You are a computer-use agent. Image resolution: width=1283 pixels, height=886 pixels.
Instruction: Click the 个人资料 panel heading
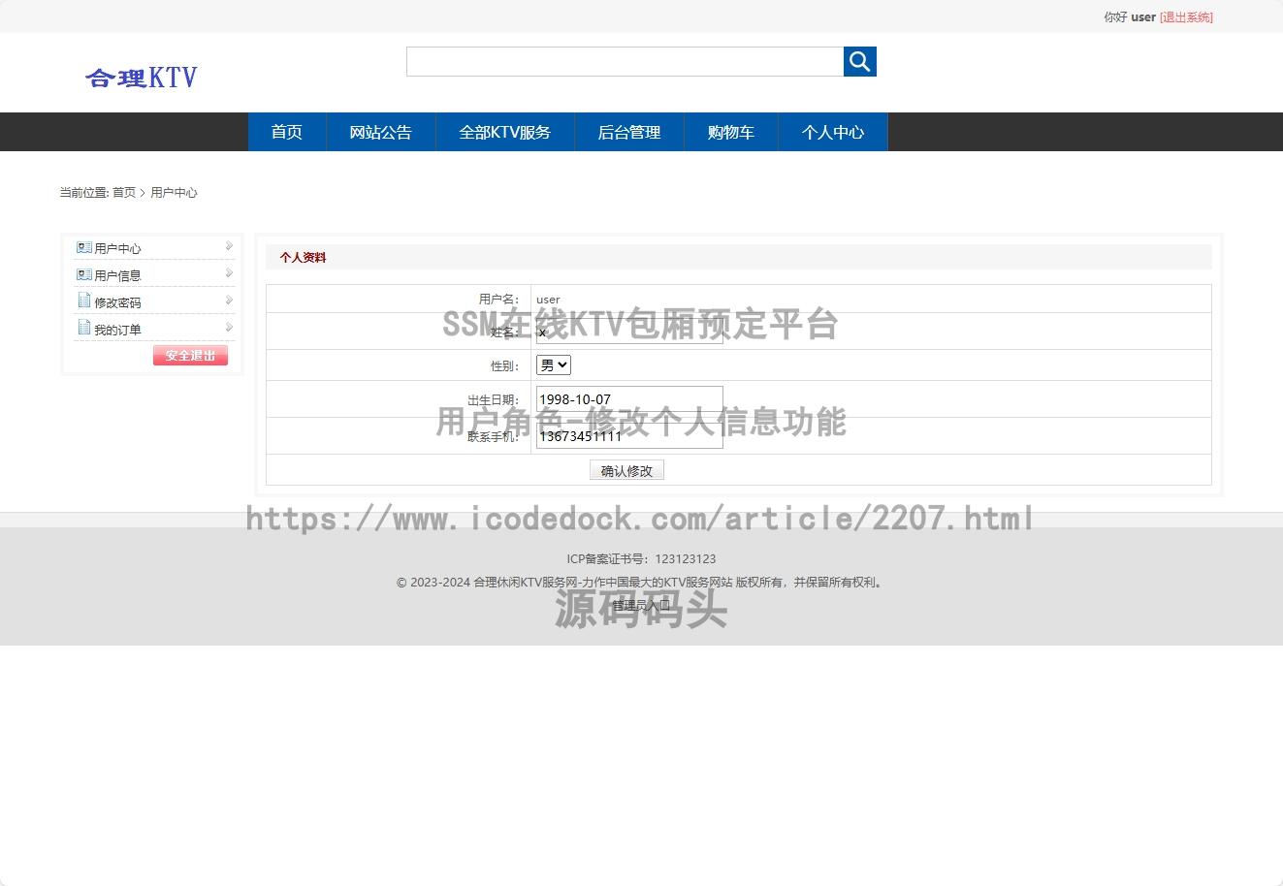point(303,258)
